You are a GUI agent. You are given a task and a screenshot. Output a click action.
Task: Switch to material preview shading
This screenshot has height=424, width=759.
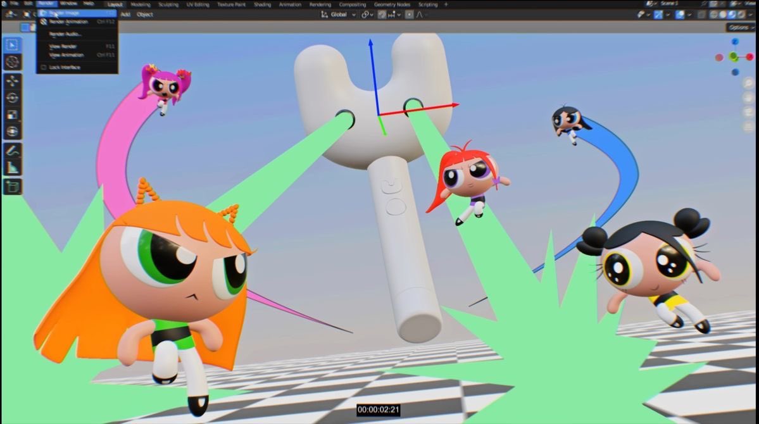732,15
